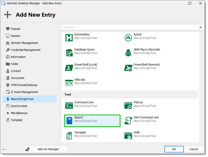
Task: Click the Information card icon
Action: coord(8,57)
